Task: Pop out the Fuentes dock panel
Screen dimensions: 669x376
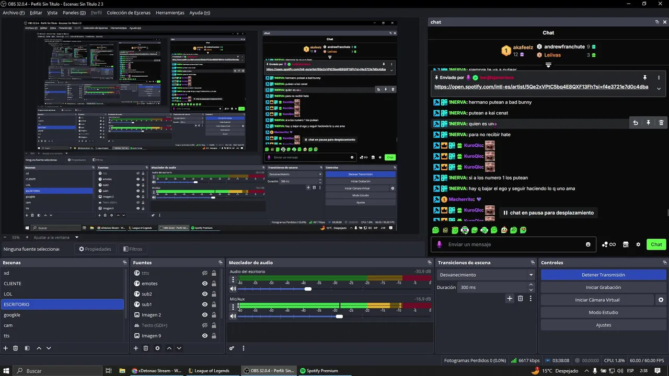Action: pyautogui.click(x=220, y=263)
